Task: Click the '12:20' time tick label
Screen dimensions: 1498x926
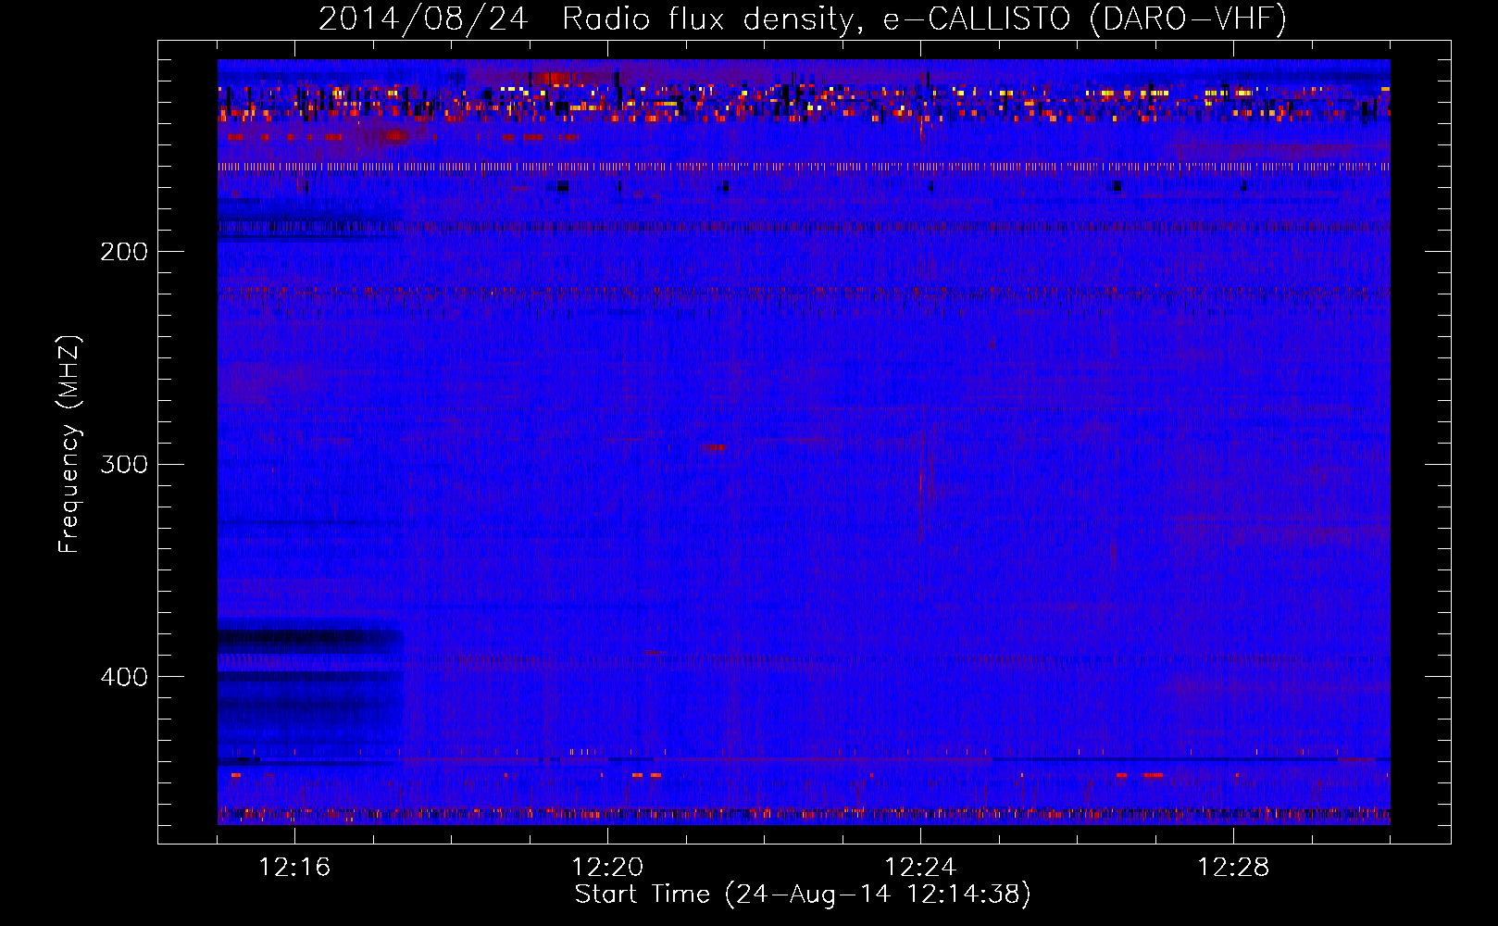Action: click(607, 868)
